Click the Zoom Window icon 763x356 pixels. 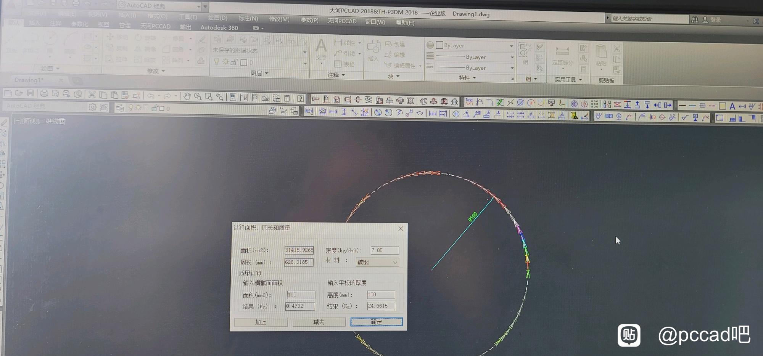pos(209,97)
